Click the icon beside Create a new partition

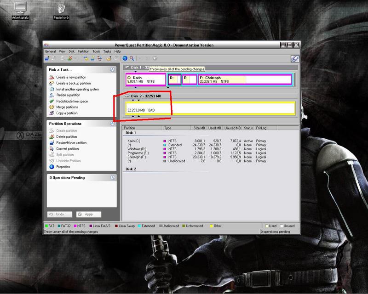52,77
